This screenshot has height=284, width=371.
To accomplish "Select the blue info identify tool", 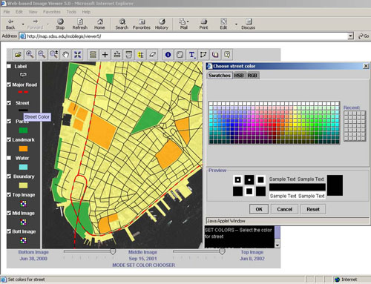I will coord(168,55).
